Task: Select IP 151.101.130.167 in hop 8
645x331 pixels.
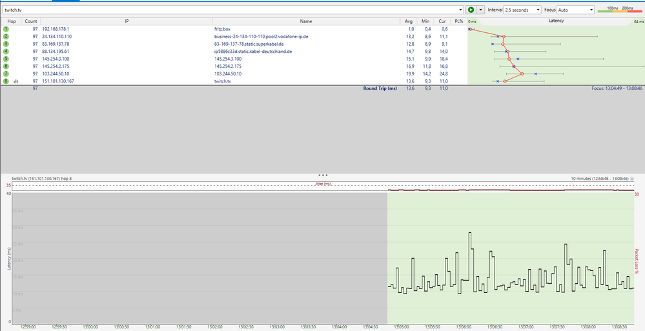Action: coord(58,81)
